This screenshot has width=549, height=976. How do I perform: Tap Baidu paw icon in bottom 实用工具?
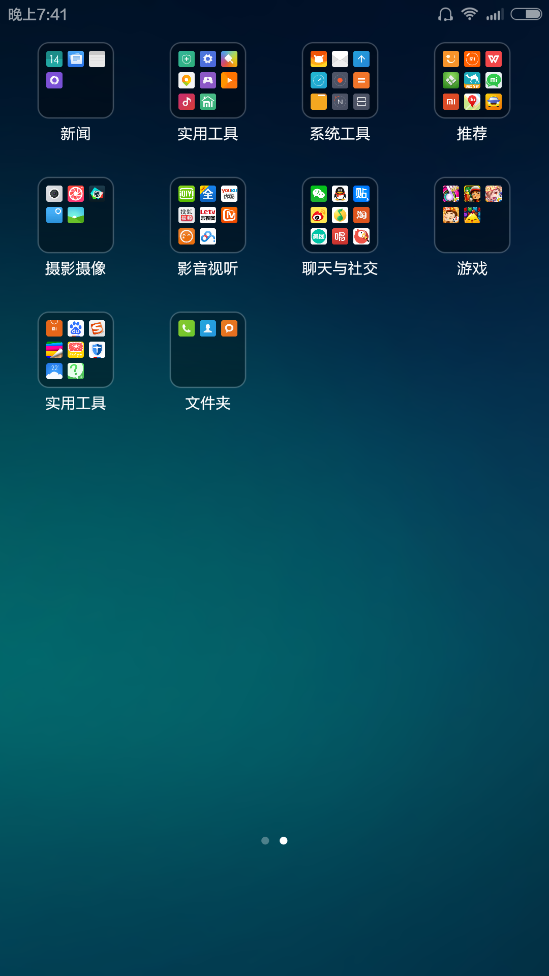point(76,328)
